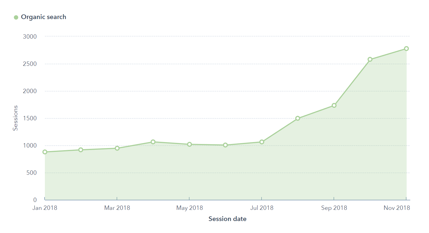Click the green Organic search legend dot
Image resolution: width=429 pixels, height=233 pixels.
16,17
